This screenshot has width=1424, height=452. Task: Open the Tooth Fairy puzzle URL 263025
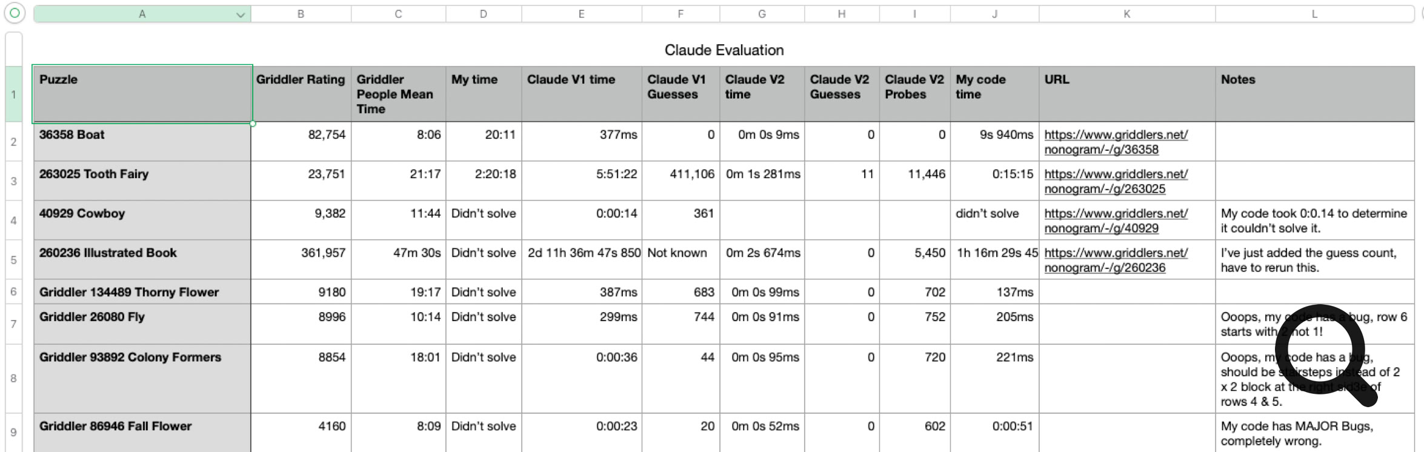[1115, 181]
